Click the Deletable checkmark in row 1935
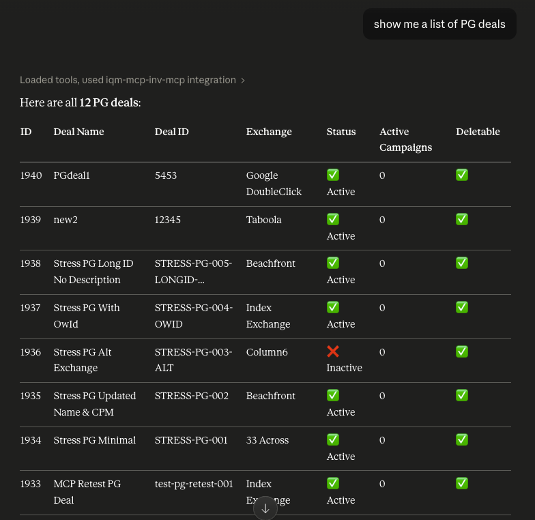The height and width of the screenshot is (520, 535). 461,395
